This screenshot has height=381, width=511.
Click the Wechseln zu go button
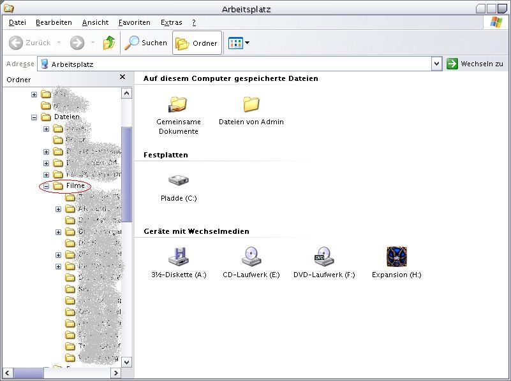point(475,64)
